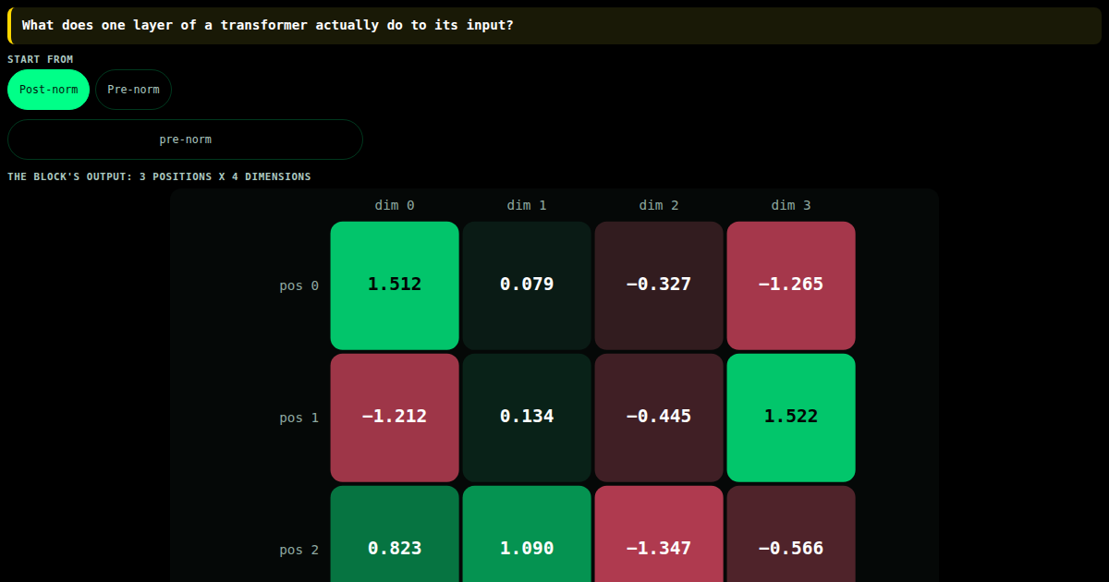Click the bright green 1.522 cell
1109x582 pixels.
791,418
